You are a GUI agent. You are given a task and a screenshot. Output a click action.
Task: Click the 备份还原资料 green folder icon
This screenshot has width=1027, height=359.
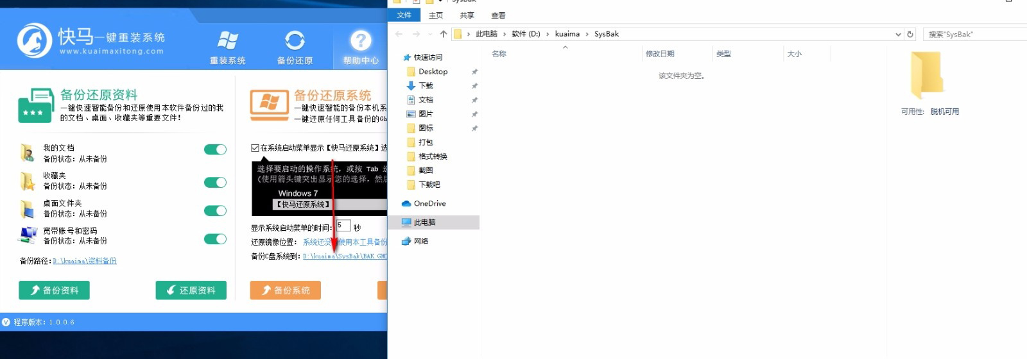coord(35,105)
